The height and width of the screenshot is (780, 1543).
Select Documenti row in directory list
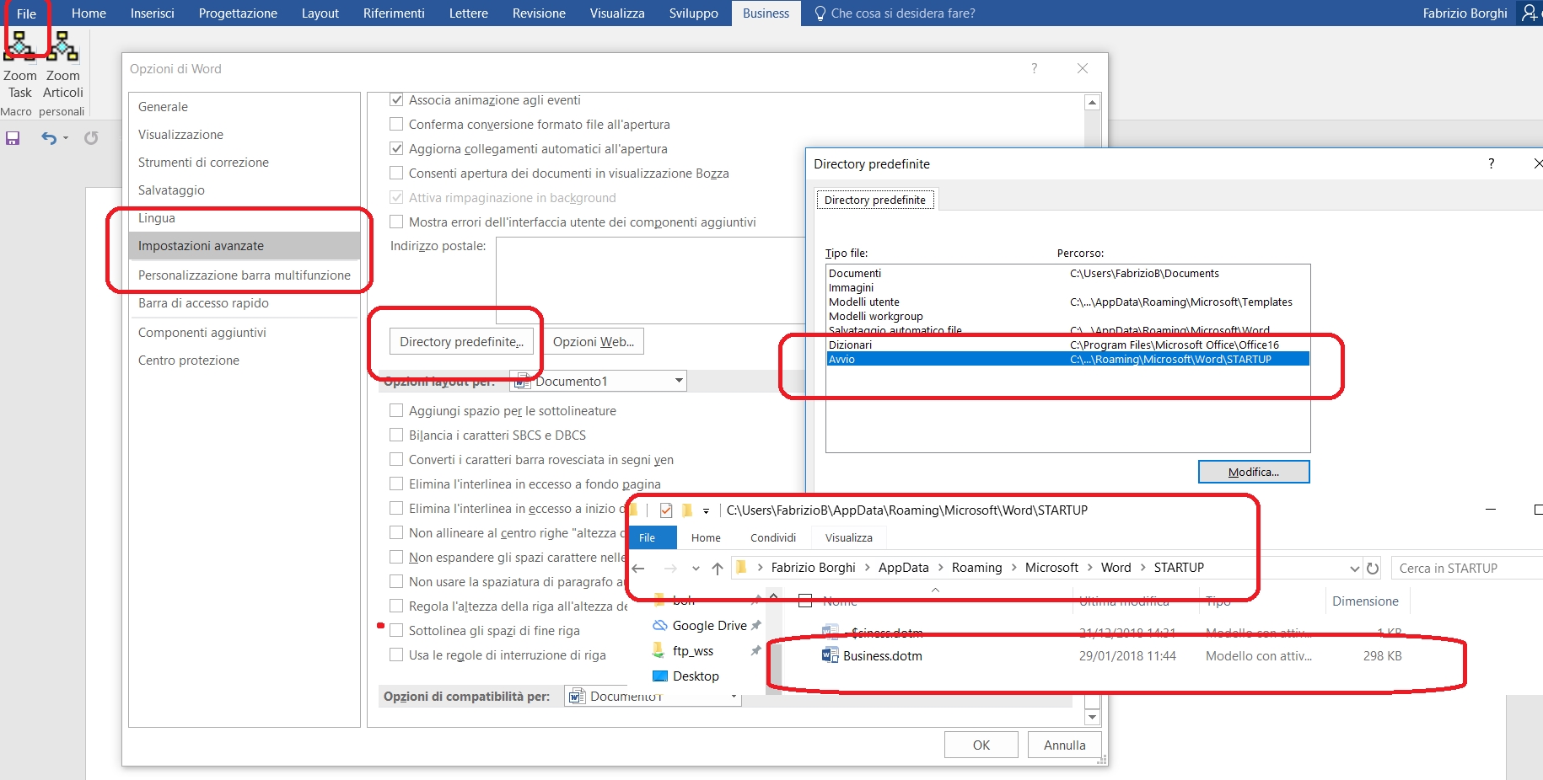(x=1067, y=273)
